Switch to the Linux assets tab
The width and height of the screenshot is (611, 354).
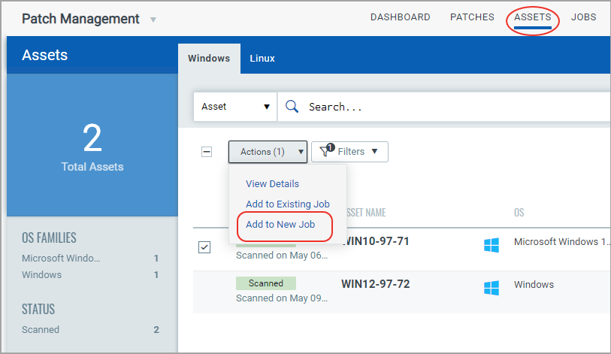coord(262,59)
